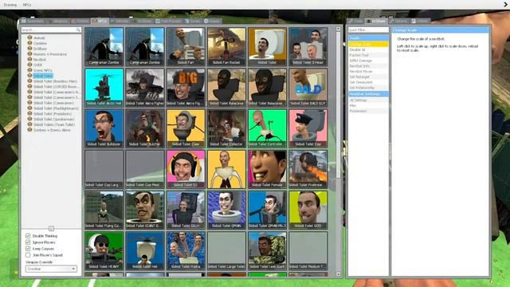Spawn Skibidi Toilet DJ with headphones
The width and height of the screenshot is (510, 287).
[x=186, y=169]
